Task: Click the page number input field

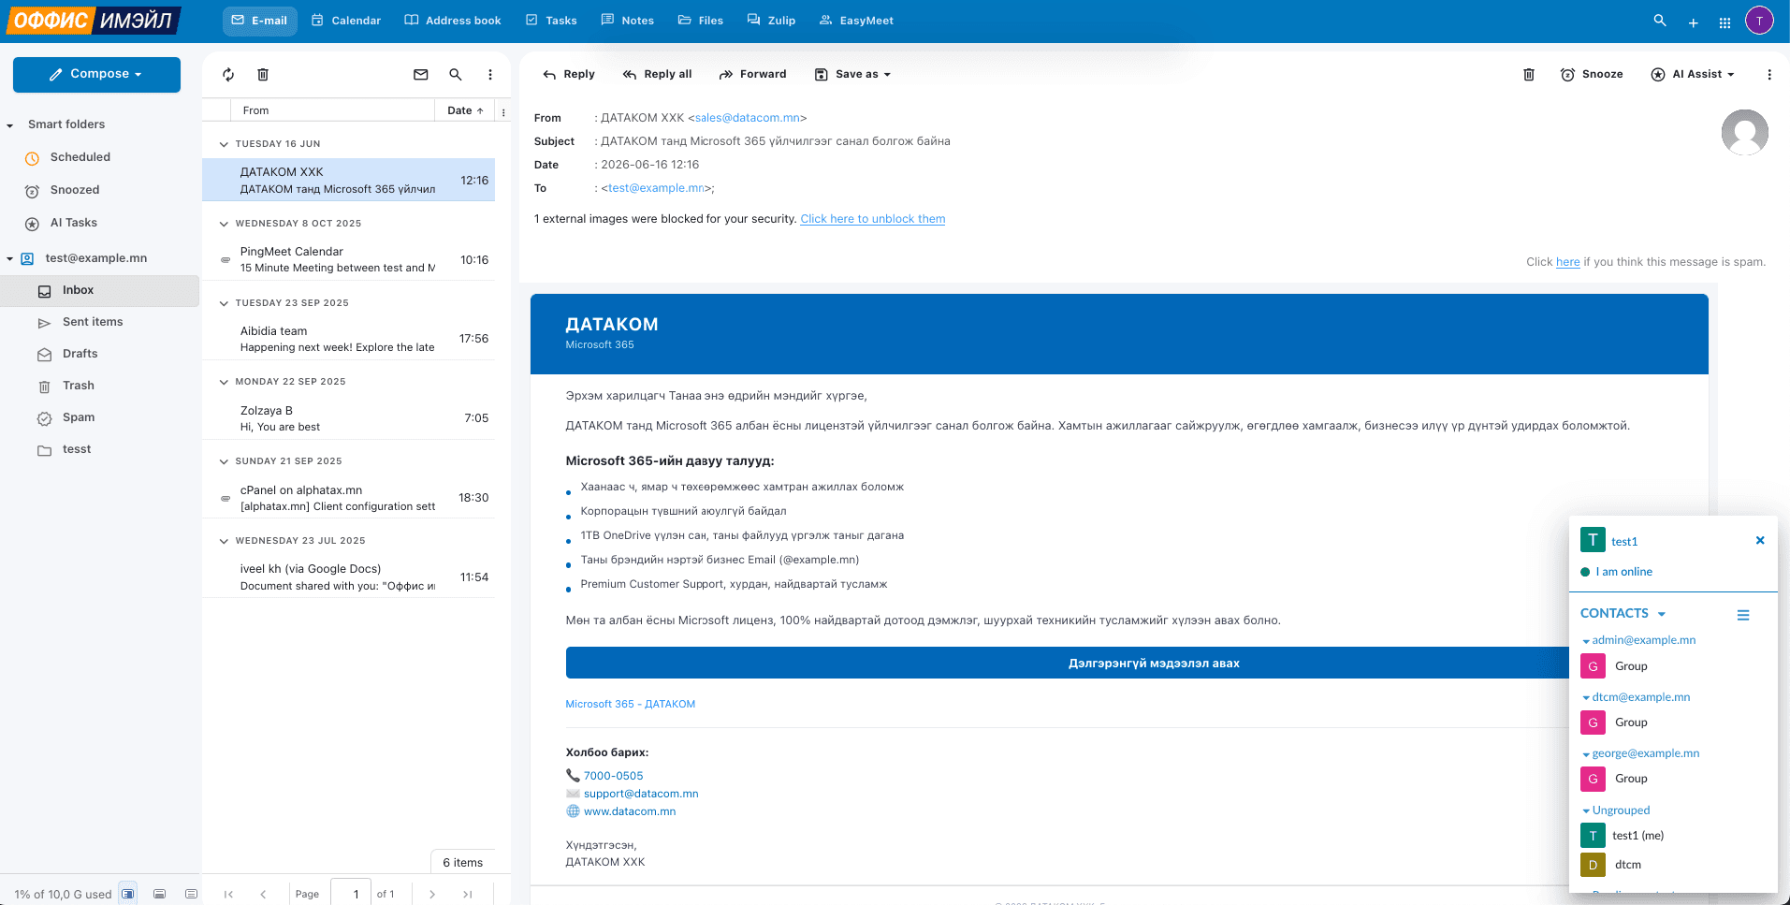Action: coord(351,894)
